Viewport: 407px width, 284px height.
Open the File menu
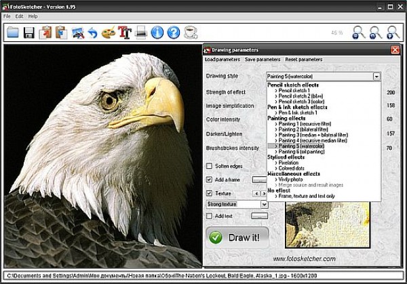[7, 16]
